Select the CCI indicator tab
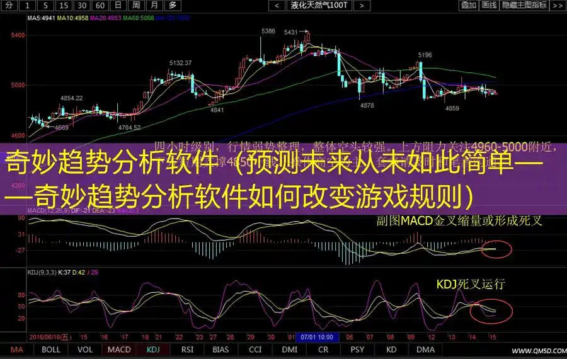Image resolution: width=567 pixels, height=359 pixels. pos(255,350)
